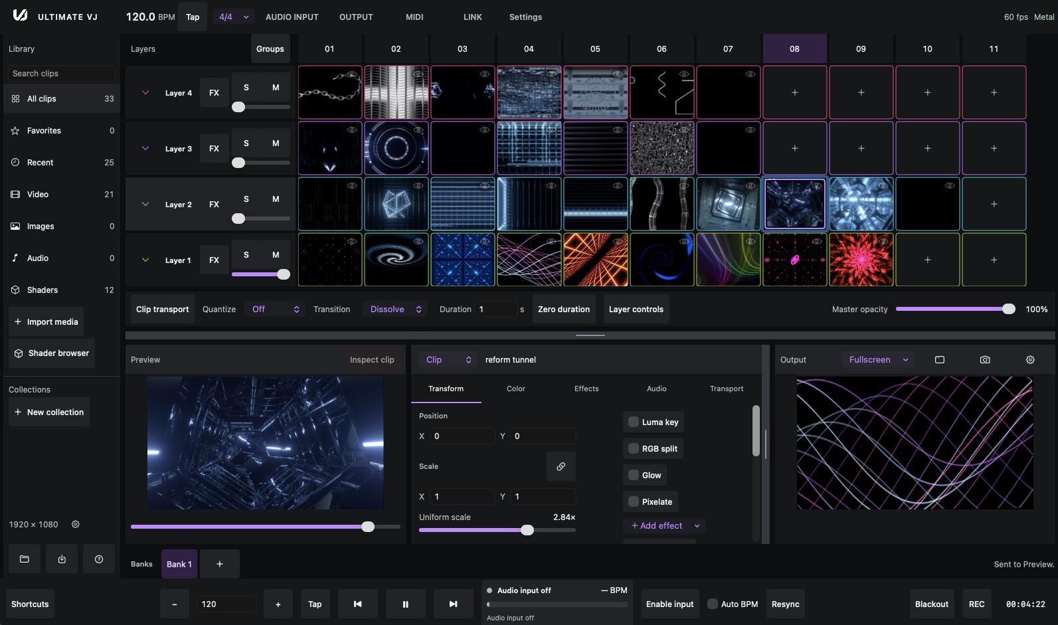Open the Dissolve transition dropdown

(395, 309)
